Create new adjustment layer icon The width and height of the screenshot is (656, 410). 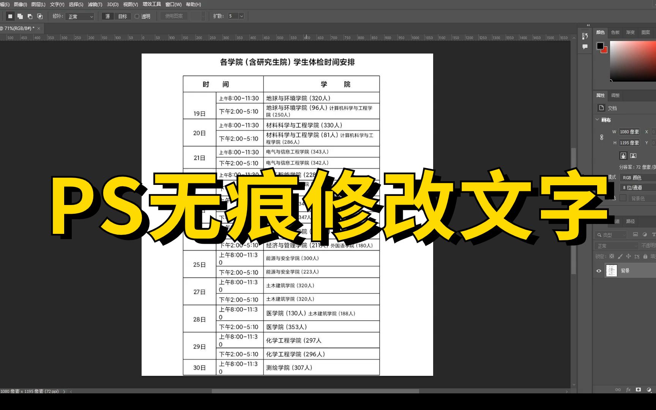pyautogui.click(x=649, y=390)
